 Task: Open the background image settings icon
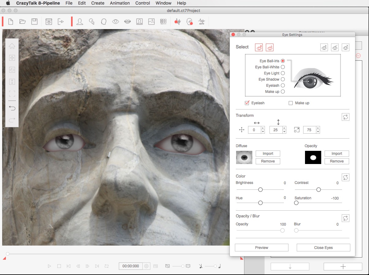151,21
